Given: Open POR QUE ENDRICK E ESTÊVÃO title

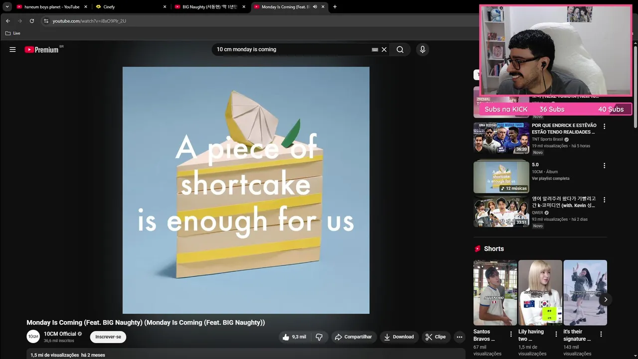Looking at the screenshot, I should [x=564, y=129].
